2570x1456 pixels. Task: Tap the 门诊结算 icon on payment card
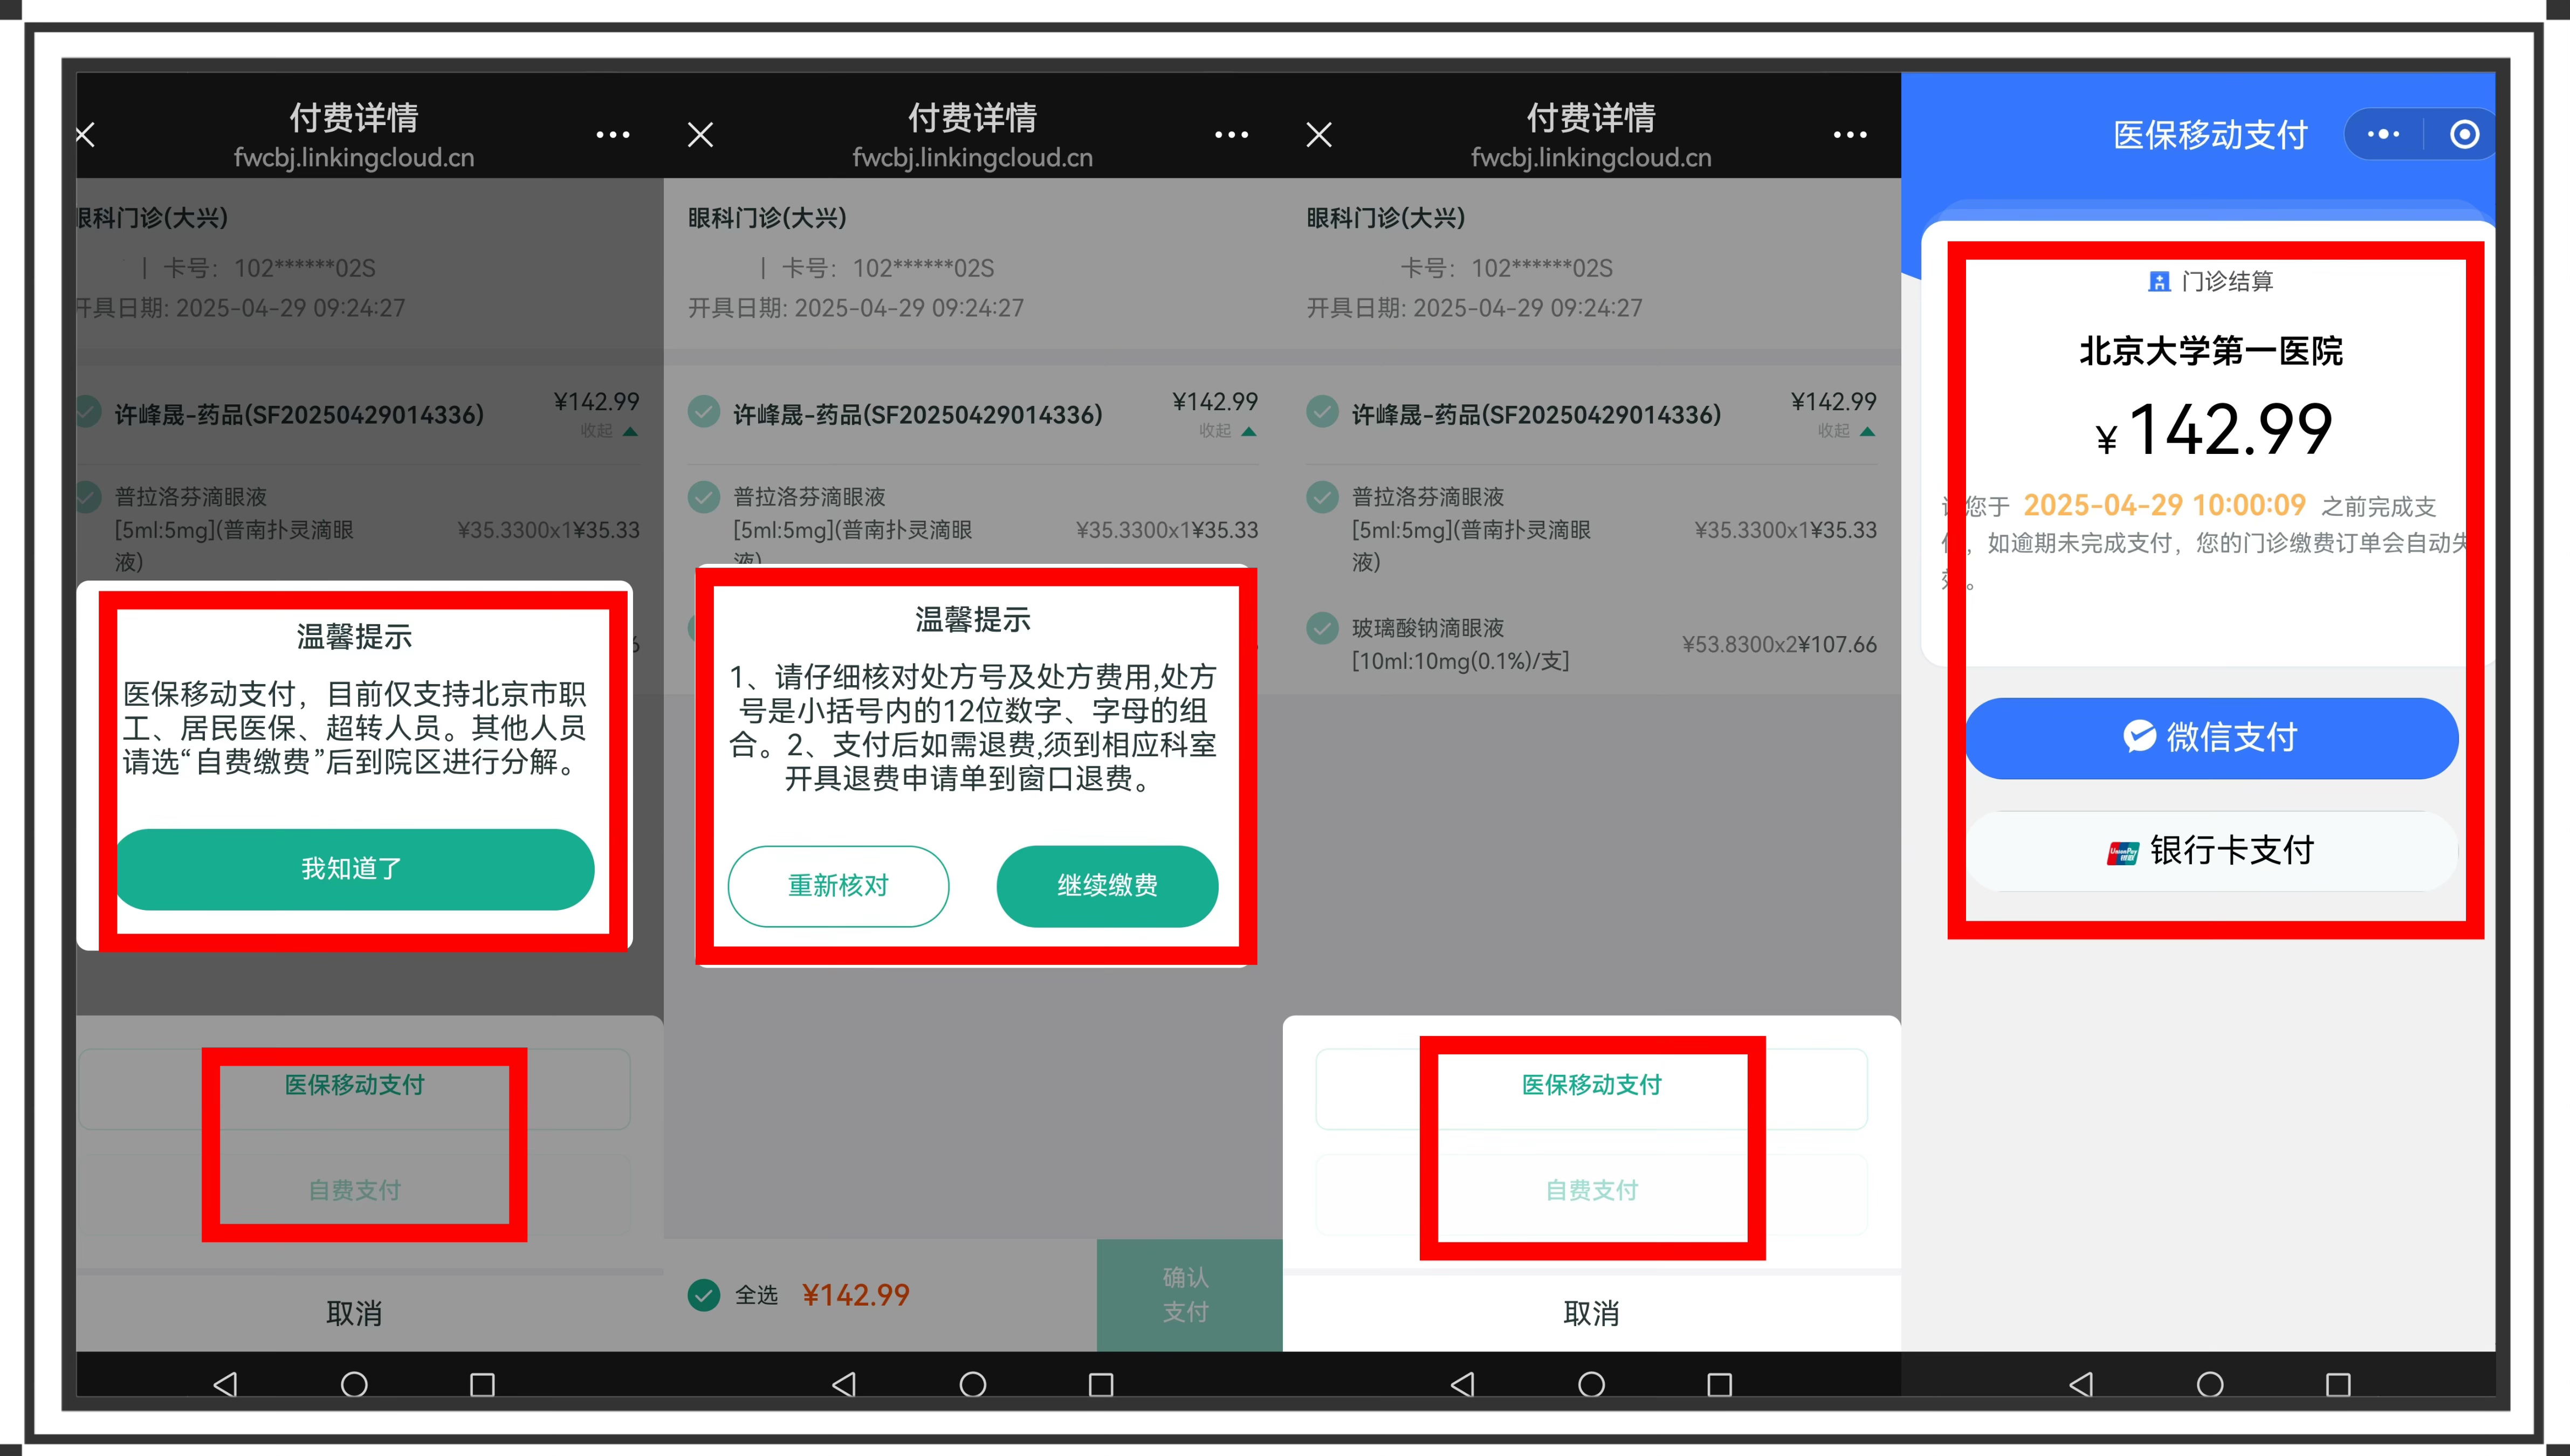(x=2159, y=282)
